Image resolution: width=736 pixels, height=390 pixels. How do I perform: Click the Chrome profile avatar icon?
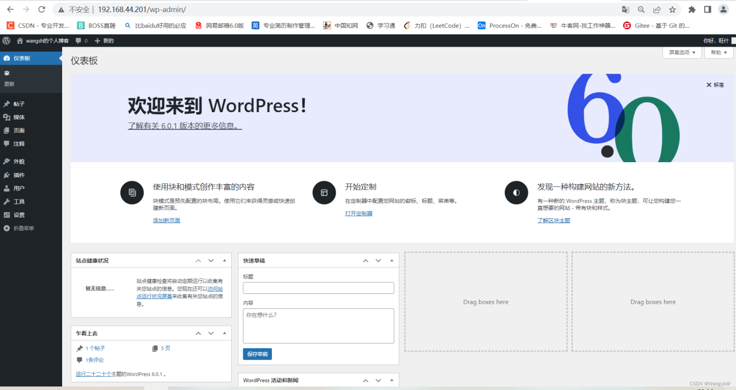click(x=723, y=9)
